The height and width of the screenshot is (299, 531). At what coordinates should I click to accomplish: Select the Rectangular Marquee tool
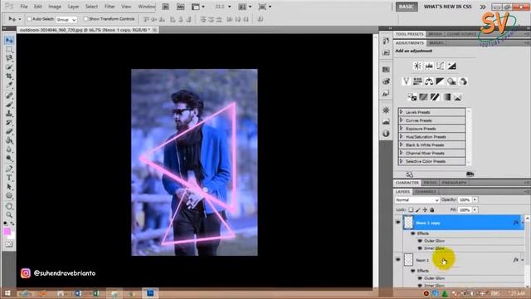tap(9, 50)
